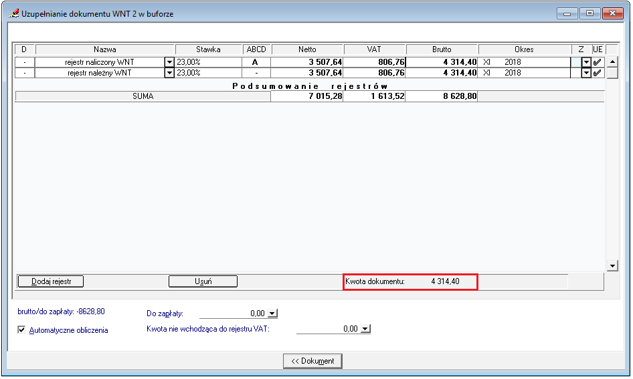The image size is (633, 379).
Task: Click the Usuń button
Action: tap(203, 281)
